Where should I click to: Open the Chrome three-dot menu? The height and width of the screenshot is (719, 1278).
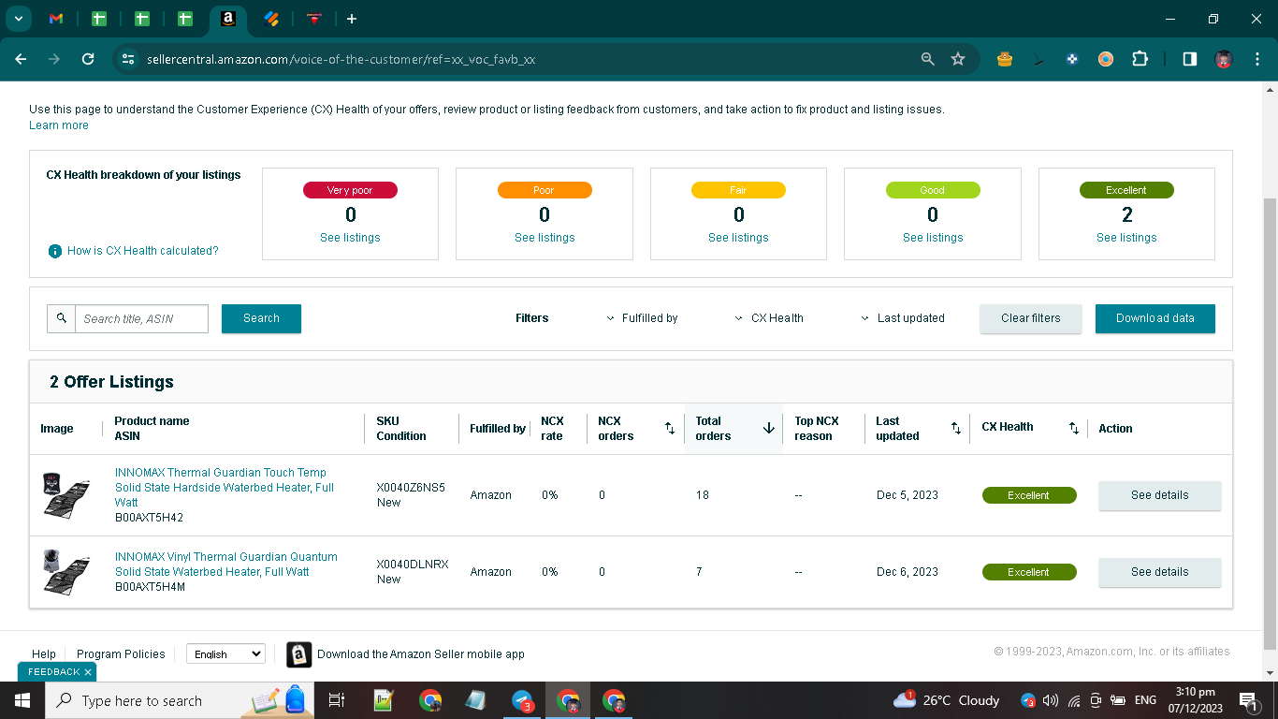point(1256,59)
